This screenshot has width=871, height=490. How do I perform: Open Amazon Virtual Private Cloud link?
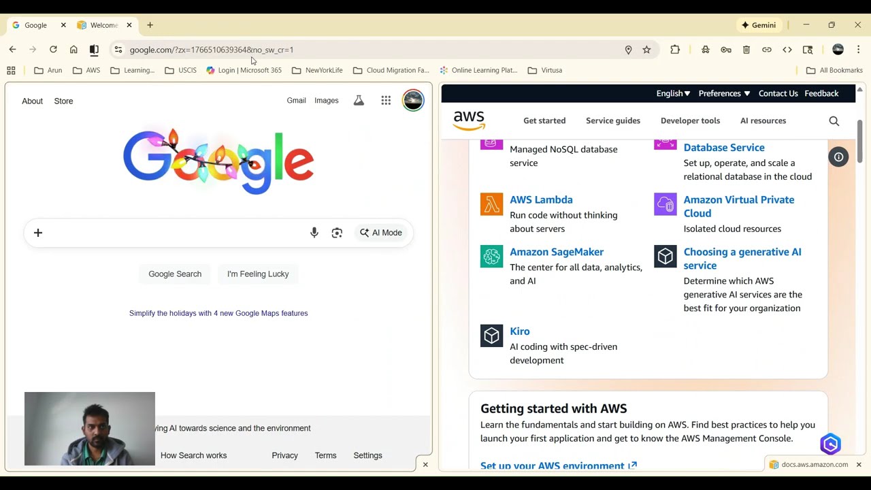coord(739,206)
